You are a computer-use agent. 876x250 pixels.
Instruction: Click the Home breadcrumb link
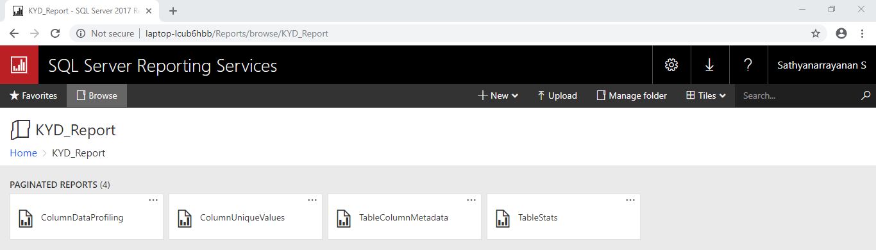pos(23,153)
